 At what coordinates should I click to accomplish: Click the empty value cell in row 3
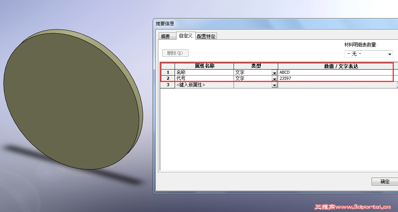point(338,85)
